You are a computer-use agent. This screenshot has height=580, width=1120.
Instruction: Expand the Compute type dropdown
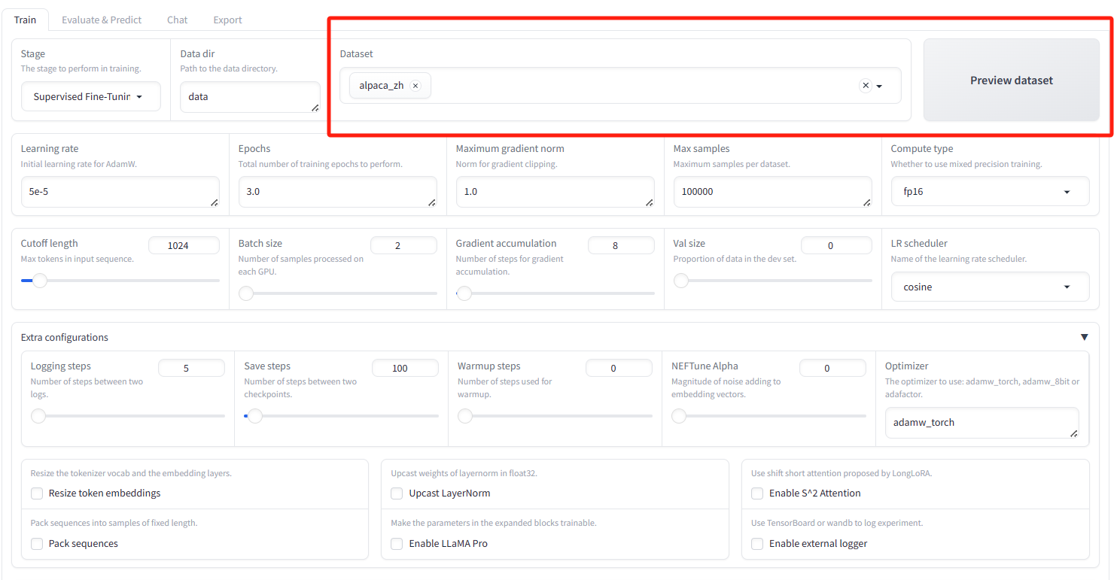(x=990, y=192)
